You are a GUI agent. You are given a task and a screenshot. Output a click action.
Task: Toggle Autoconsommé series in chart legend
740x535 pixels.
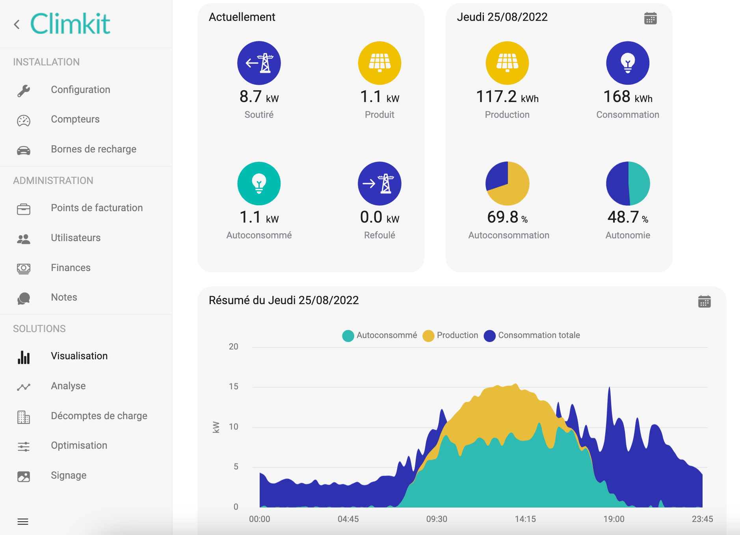coord(379,336)
